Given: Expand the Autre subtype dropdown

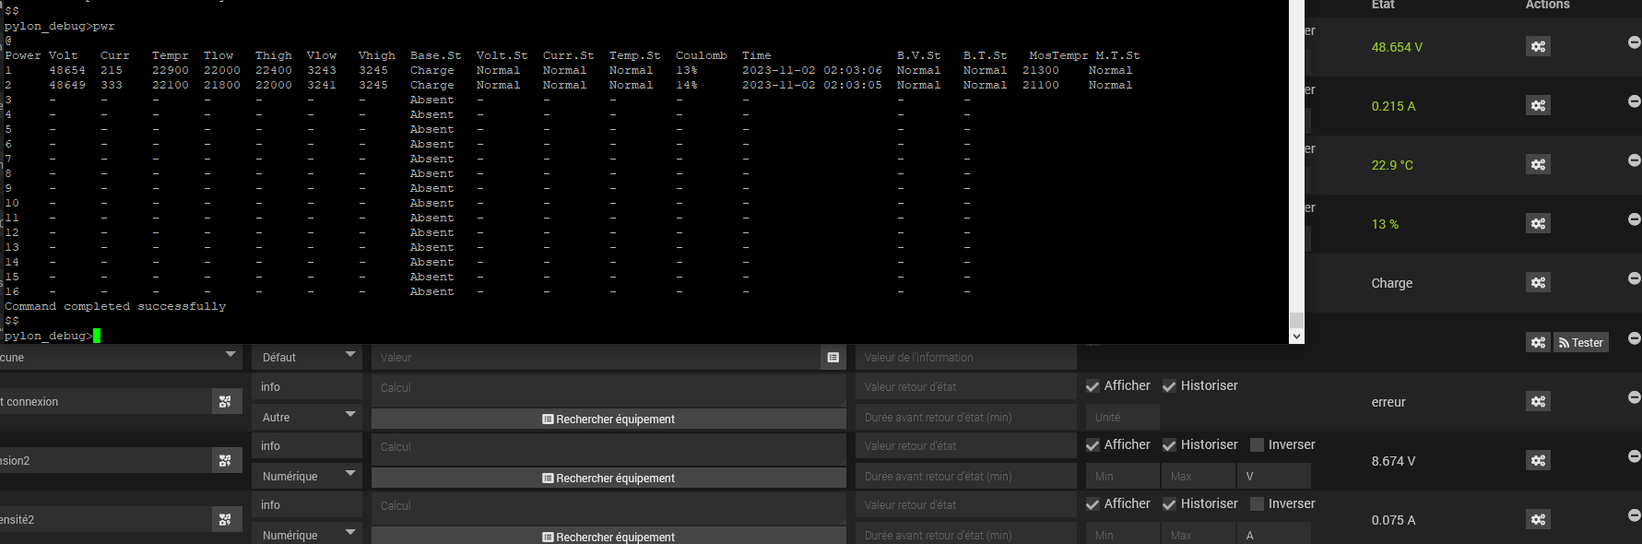Looking at the screenshot, I should 307,418.
